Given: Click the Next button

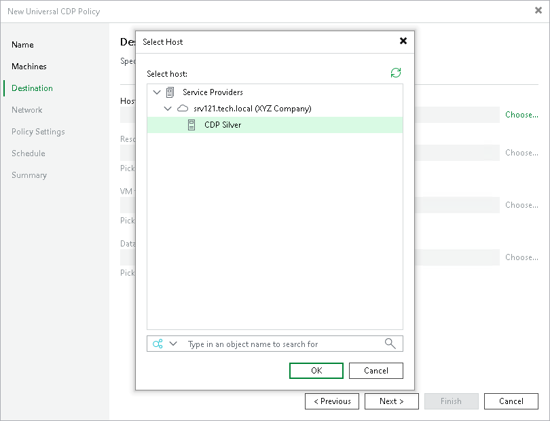Looking at the screenshot, I should click(x=392, y=401).
